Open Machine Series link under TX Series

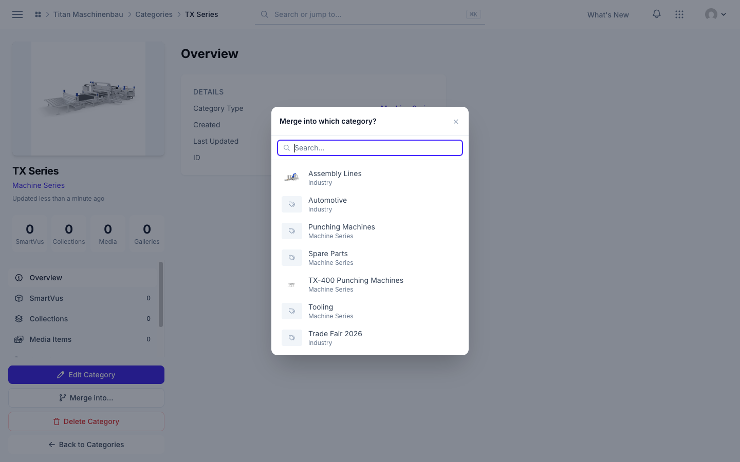39,185
